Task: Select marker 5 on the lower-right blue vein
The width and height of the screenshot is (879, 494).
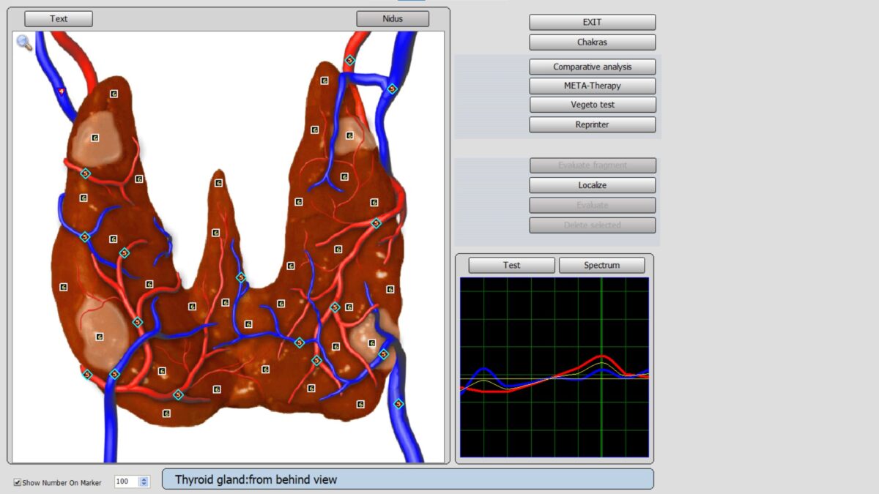Action: click(x=398, y=403)
